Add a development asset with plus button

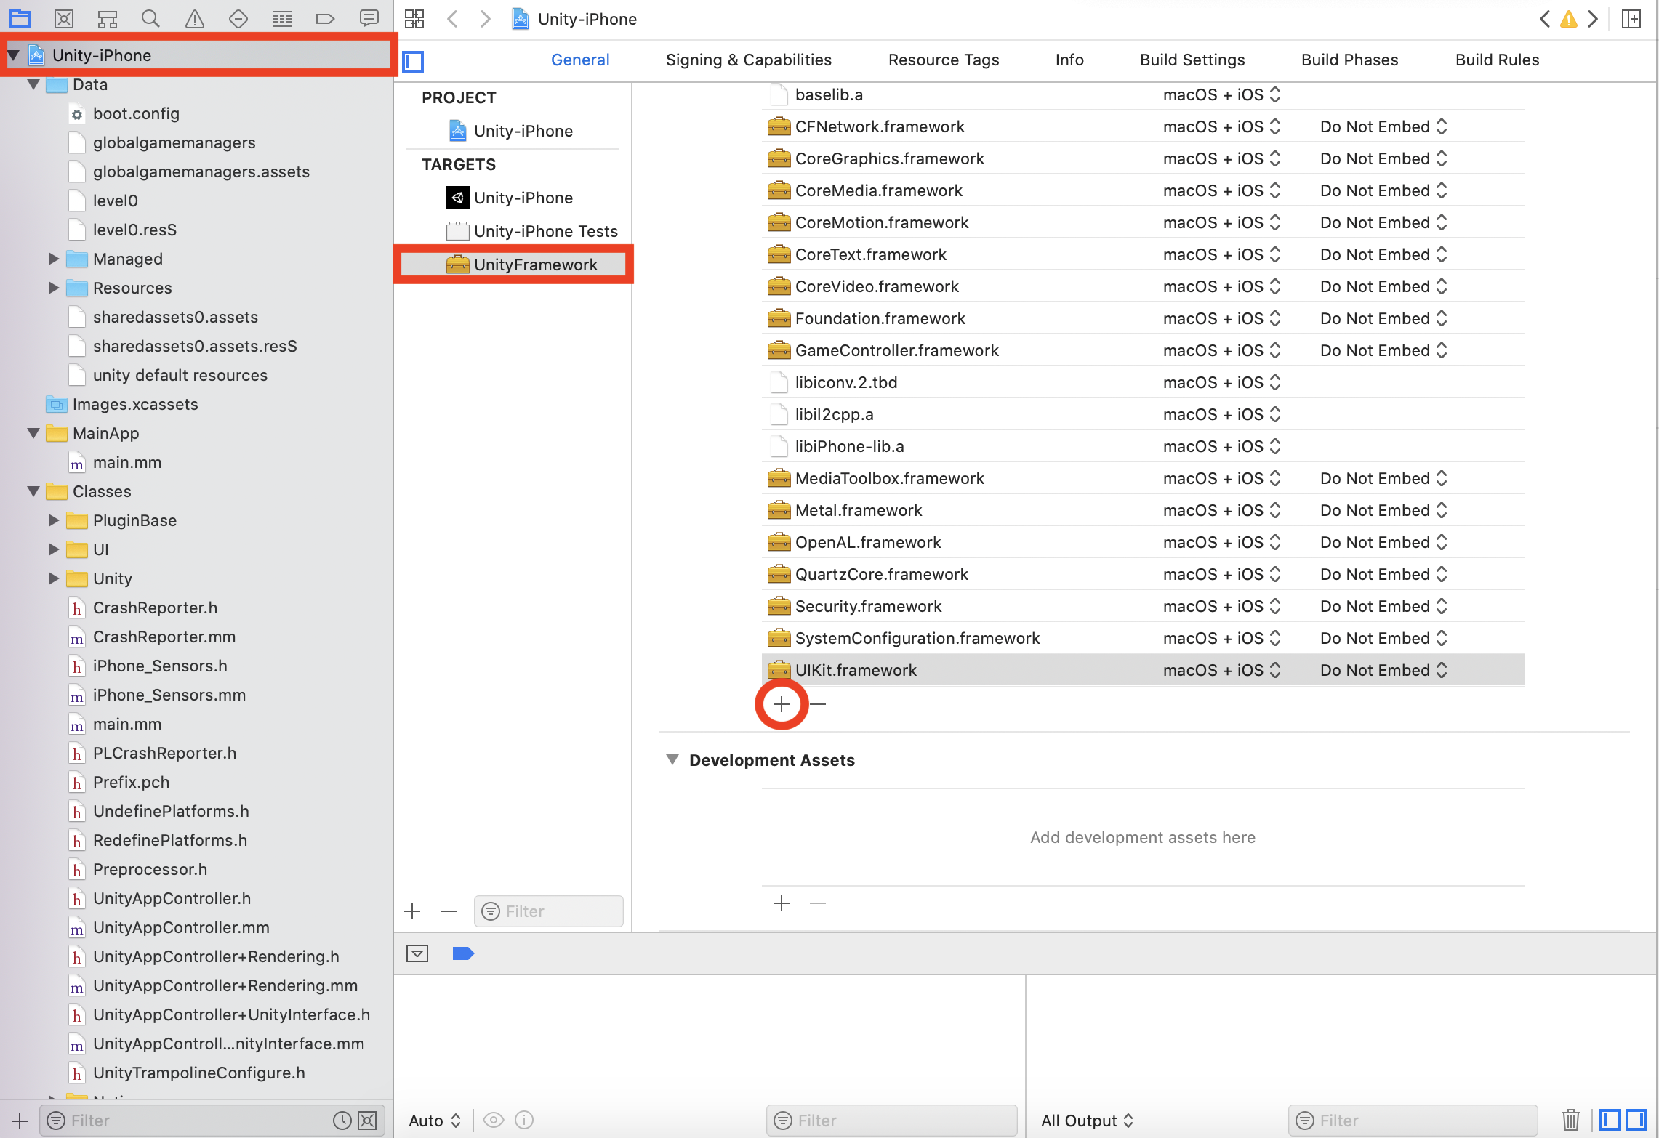click(782, 903)
